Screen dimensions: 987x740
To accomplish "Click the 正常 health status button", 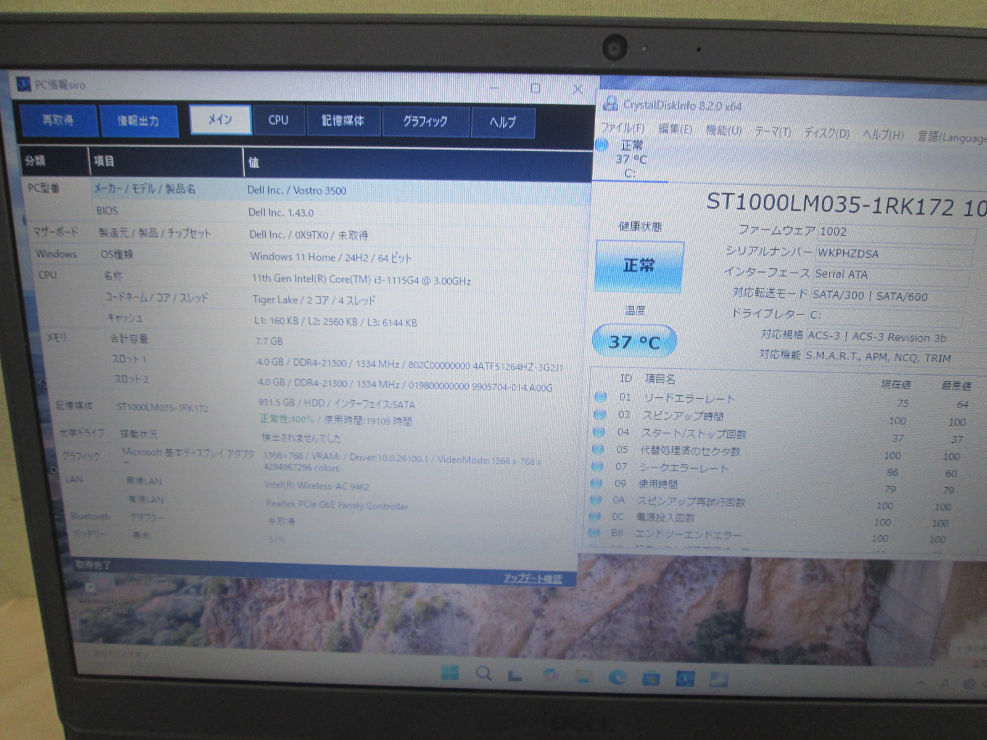I will [x=639, y=266].
